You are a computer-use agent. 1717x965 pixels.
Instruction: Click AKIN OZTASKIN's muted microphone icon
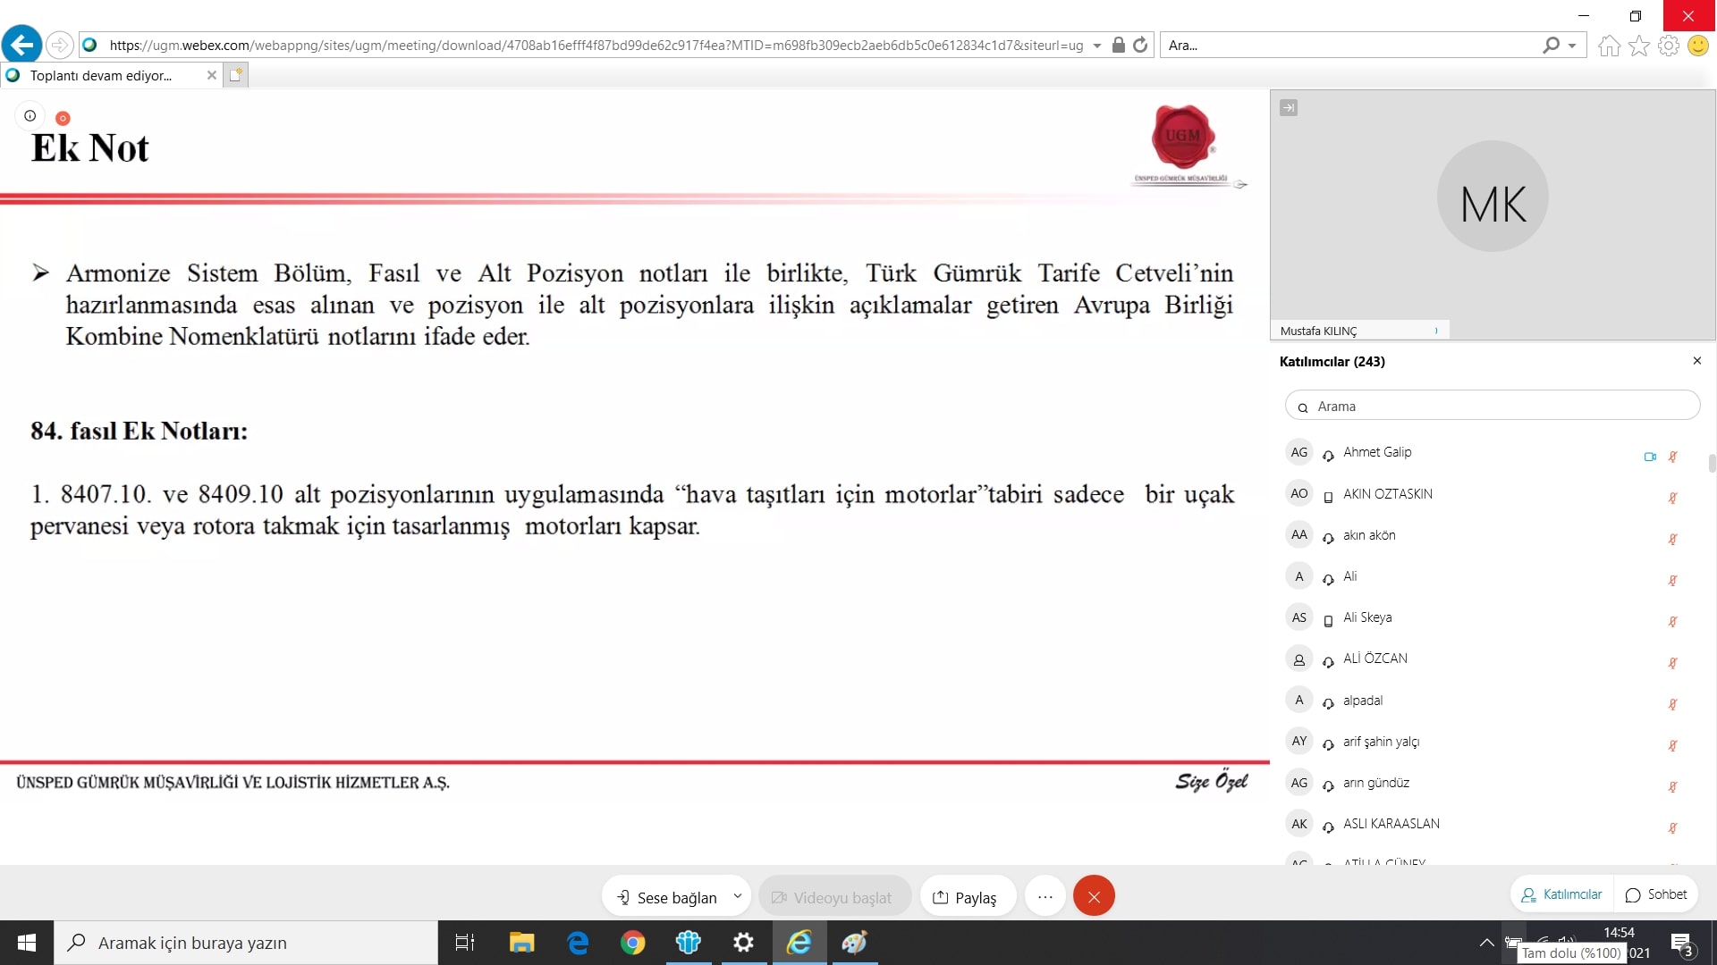tap(1672, 498)
